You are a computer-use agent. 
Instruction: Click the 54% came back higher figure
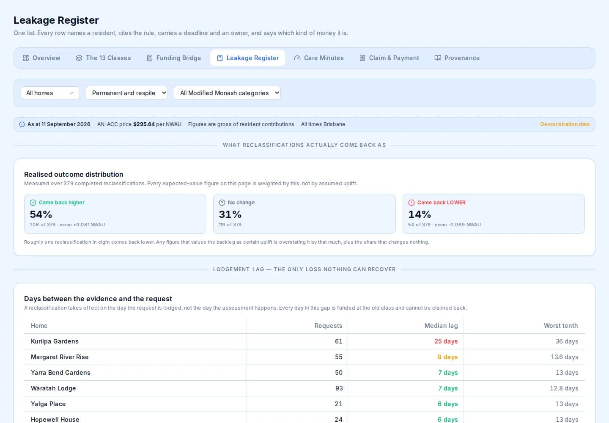[x=41, y=214]
